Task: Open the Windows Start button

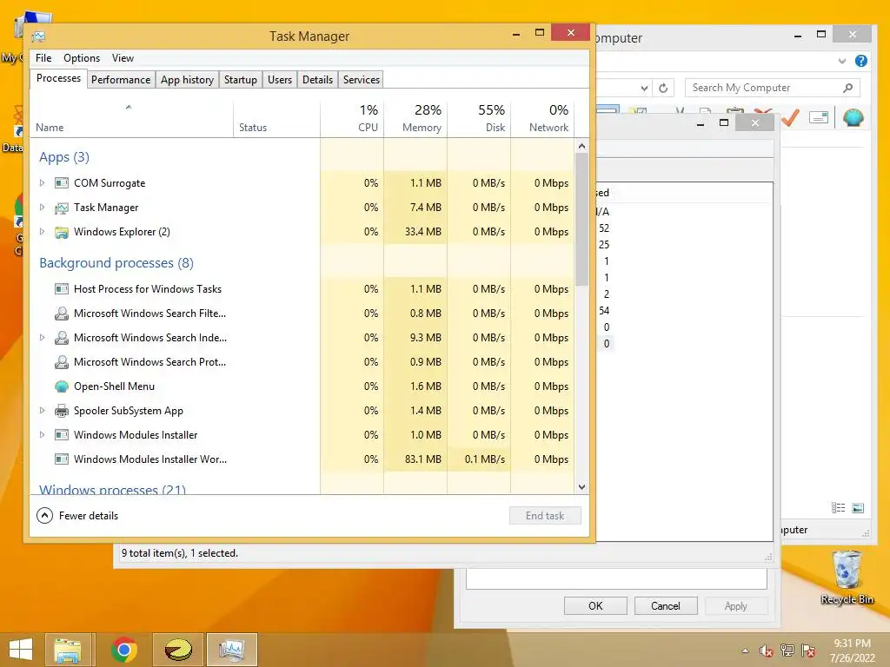Action: click(x=21, y=650)
